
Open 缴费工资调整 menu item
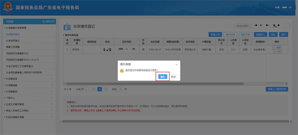click(13, 47)
